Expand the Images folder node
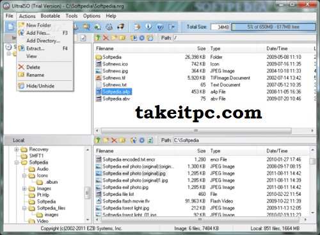320x235 pixels. tap(24, 189)
